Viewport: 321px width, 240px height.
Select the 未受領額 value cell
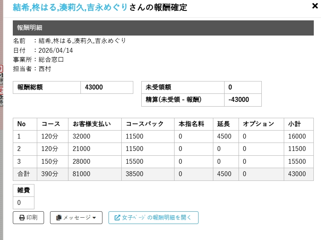(243, 87)
